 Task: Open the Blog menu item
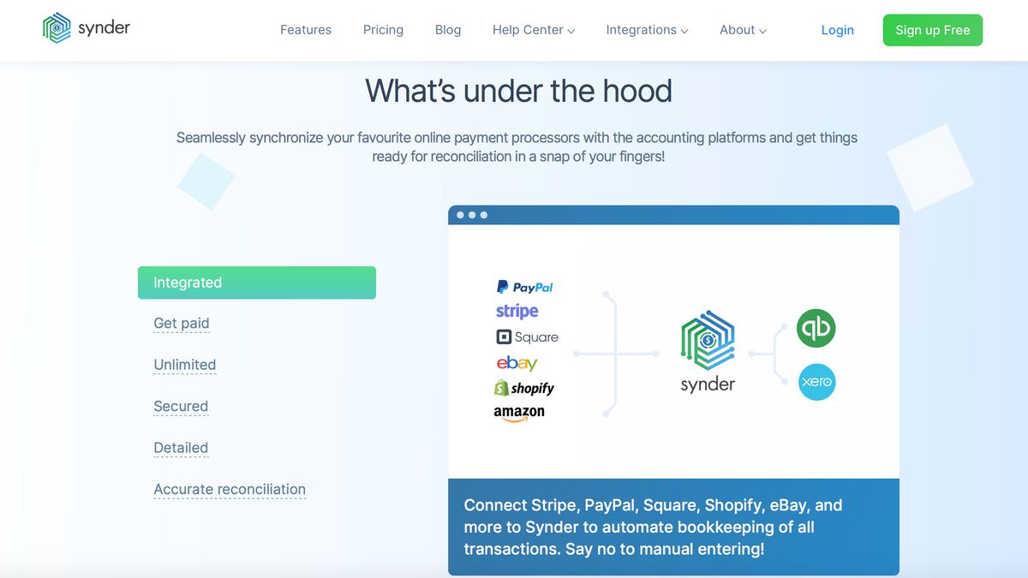(x=448, y=29)
